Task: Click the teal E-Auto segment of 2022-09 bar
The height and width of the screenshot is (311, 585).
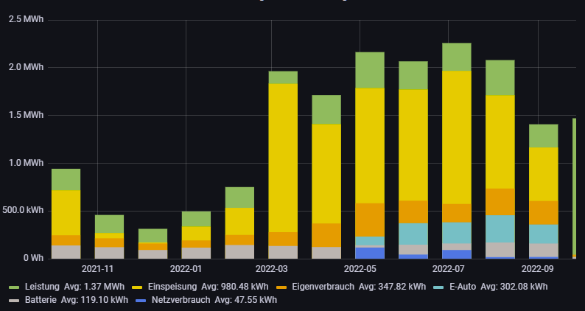Action: pyautogui.click(x=543, y=234)
